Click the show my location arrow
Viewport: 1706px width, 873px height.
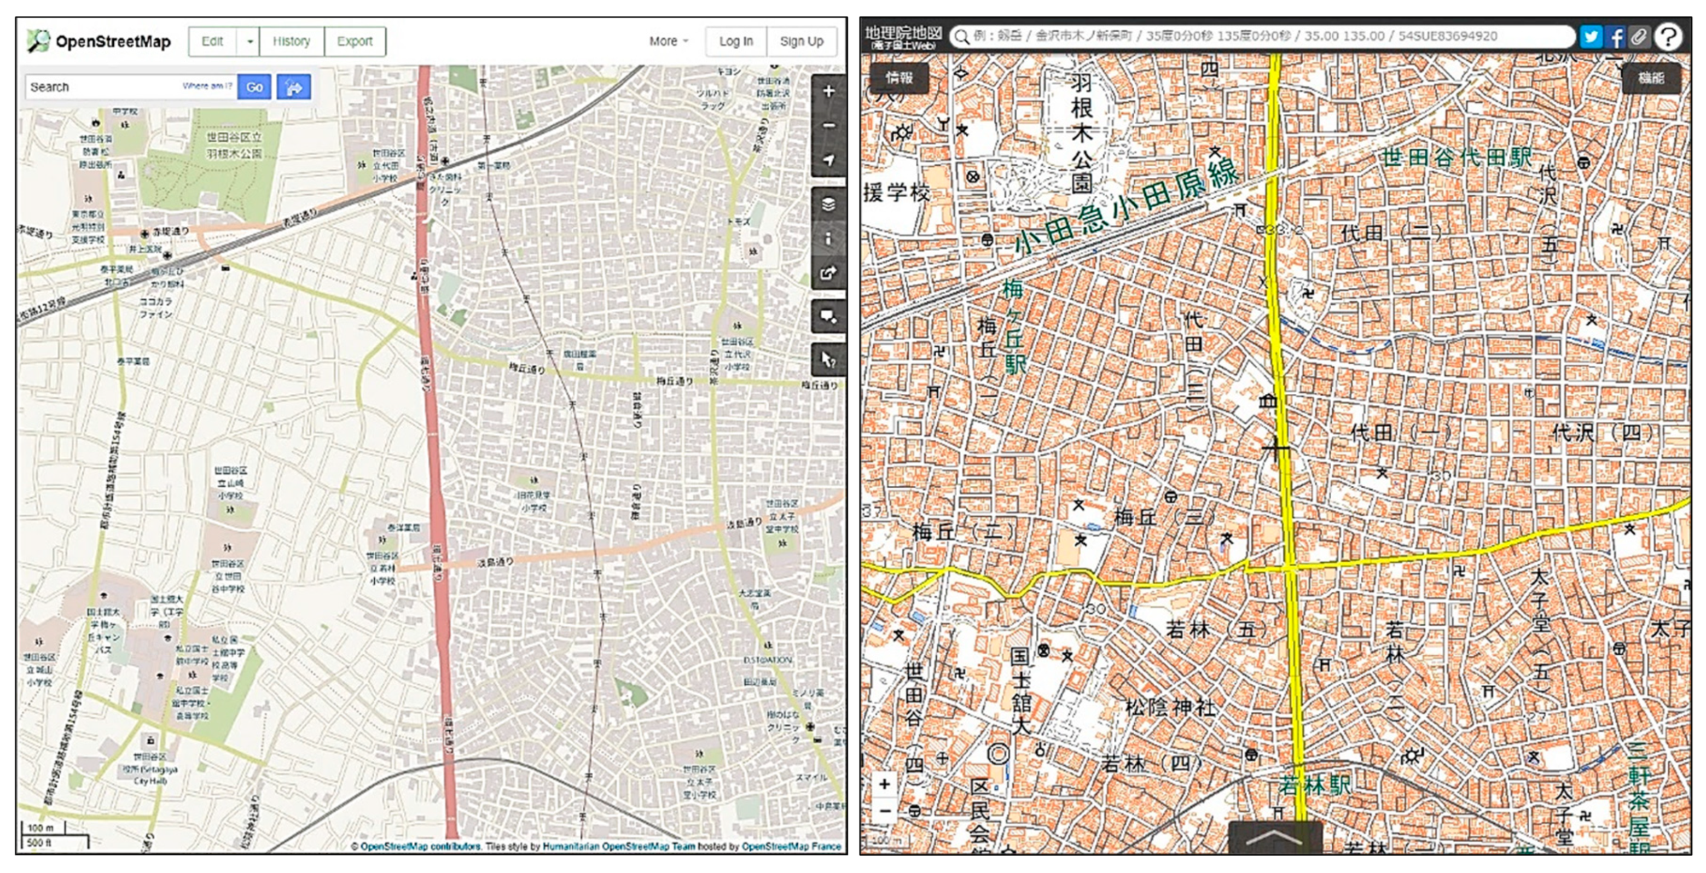tap(828, 160)
